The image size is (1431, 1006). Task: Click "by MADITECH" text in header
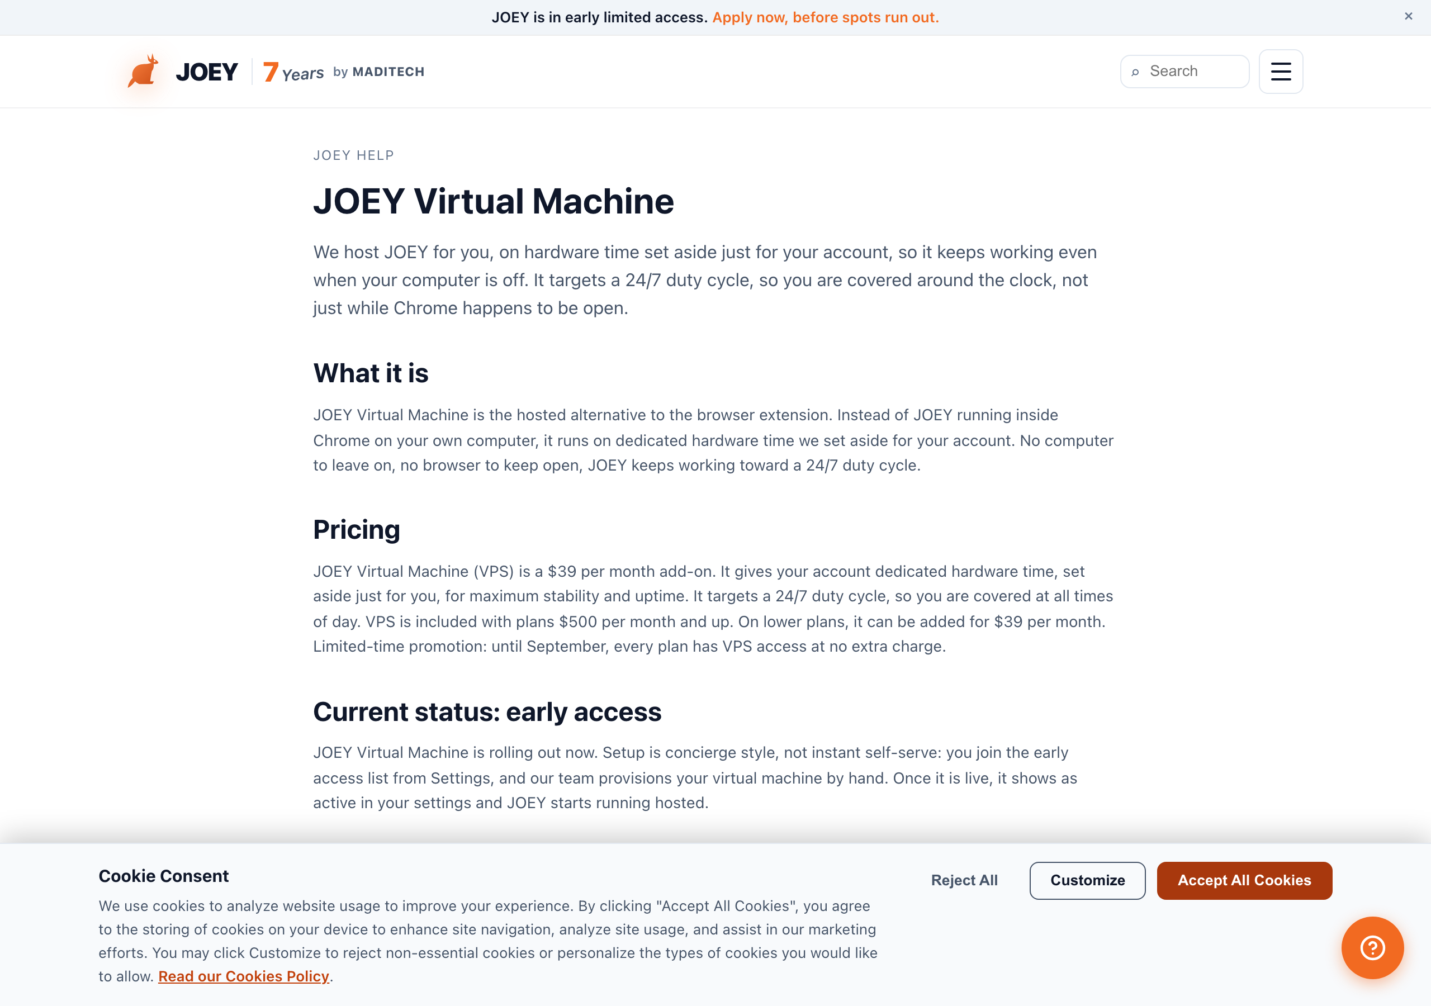click(378, 72)
